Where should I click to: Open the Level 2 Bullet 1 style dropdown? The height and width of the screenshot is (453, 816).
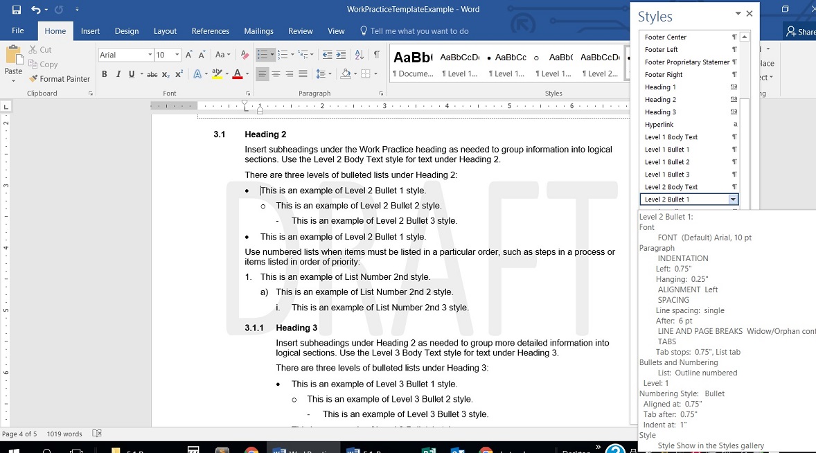point(733,199)
